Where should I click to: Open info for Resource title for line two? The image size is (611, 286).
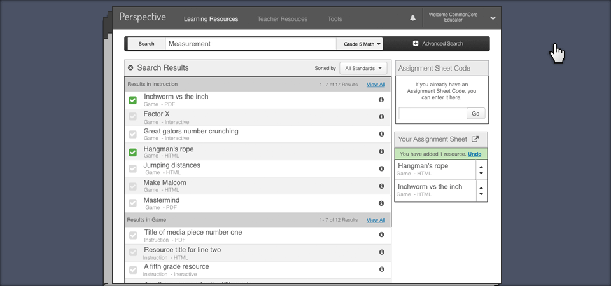[381, 252]
